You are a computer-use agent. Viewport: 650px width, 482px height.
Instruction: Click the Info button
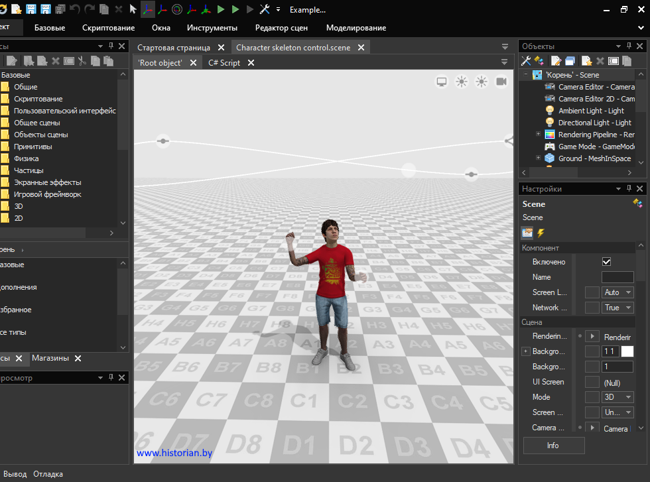(x=553, y=446)
